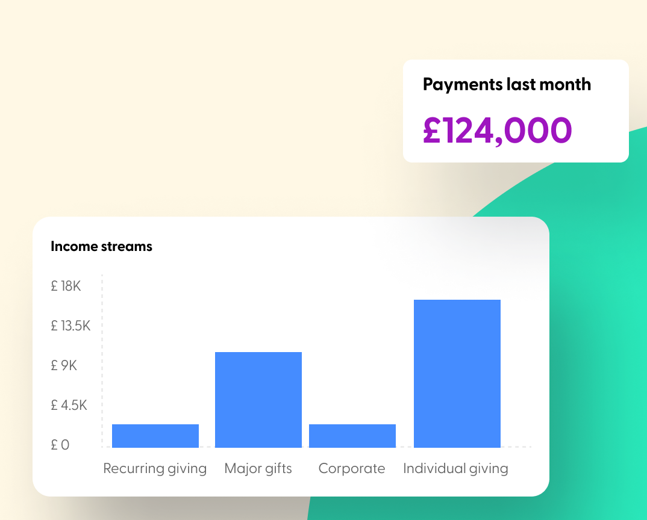
Task: Click the £ 0 baseline label
Action: tap(60, 445)
